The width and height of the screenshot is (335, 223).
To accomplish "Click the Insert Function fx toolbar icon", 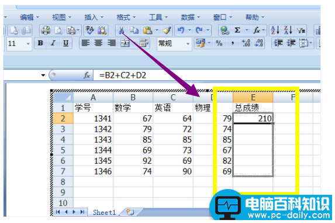I will [257, 30].
